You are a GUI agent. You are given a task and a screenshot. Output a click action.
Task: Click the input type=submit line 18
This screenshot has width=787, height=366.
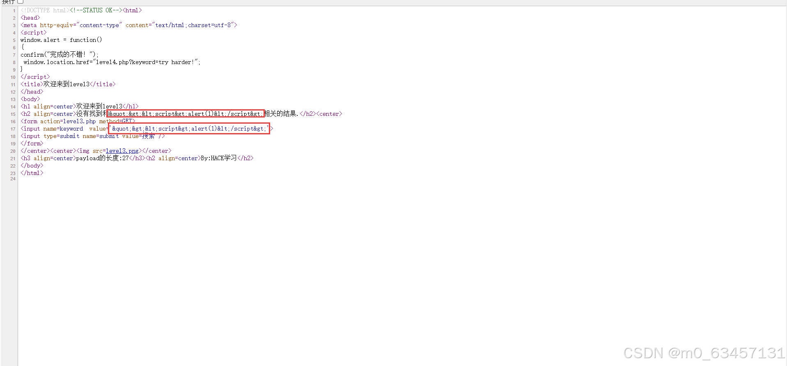(x=93, y=136)
